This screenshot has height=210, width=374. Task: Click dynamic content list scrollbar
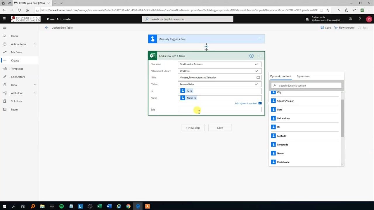[x=342, y=118]
